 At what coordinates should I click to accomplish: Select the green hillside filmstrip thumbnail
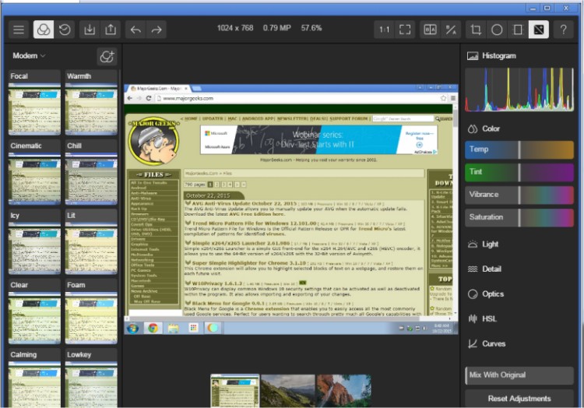(288, 391)
